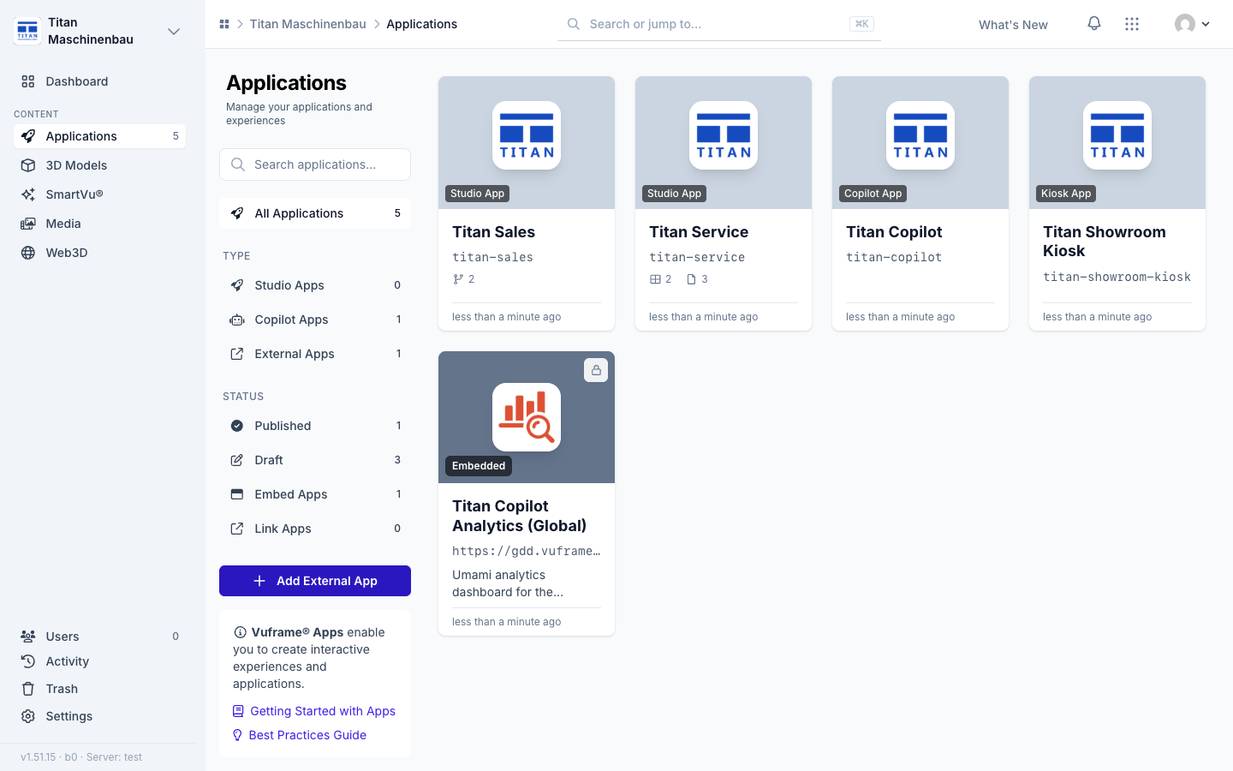The image size is (1233, 771).
Task: Click the branch icon on Titan Sales
Action: [x=458, y=279]
